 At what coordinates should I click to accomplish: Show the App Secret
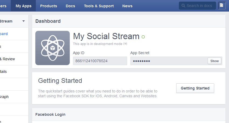[x=214, y=61]
